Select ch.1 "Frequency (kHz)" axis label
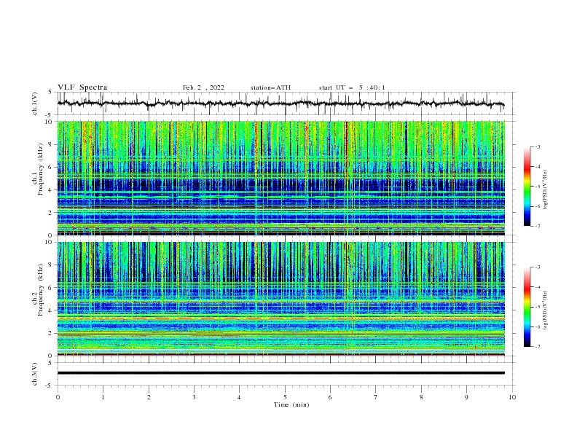Screen dimensions: 577x446 (x=40, y=168)
